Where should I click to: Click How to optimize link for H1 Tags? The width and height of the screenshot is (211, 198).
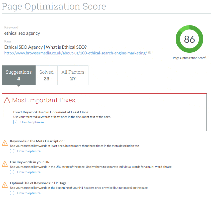pos(29,193)
